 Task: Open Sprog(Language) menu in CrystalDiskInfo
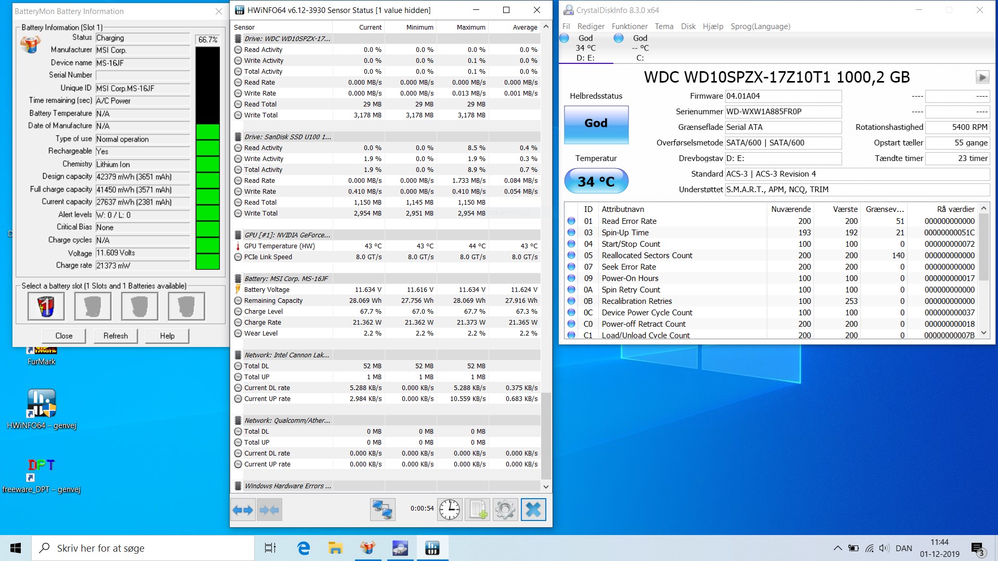pyautogui.click(x=760, y=26)
